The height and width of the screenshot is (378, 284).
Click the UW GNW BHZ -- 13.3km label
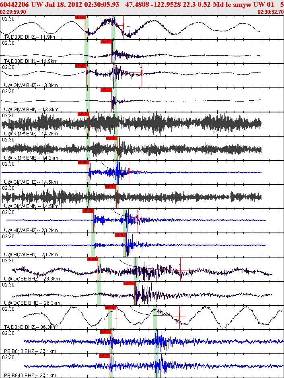(x=31, y=85)
